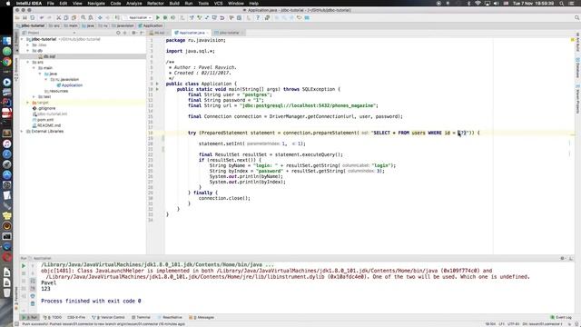Open the VCS menu
The height and width of the screenshot is (327, 581).
point(218,4)
